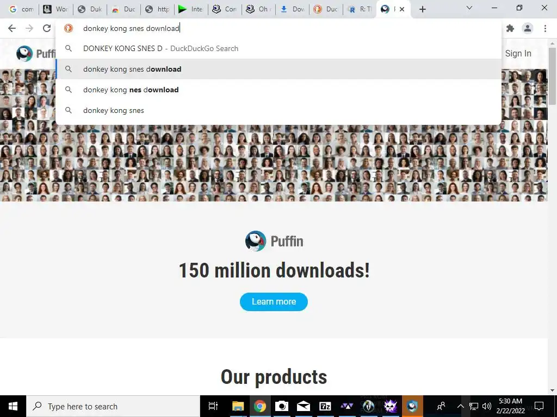Open the Mail app on the taskbar
The width and height of the screenshot is (557, 417).
(x=304, y=406)
